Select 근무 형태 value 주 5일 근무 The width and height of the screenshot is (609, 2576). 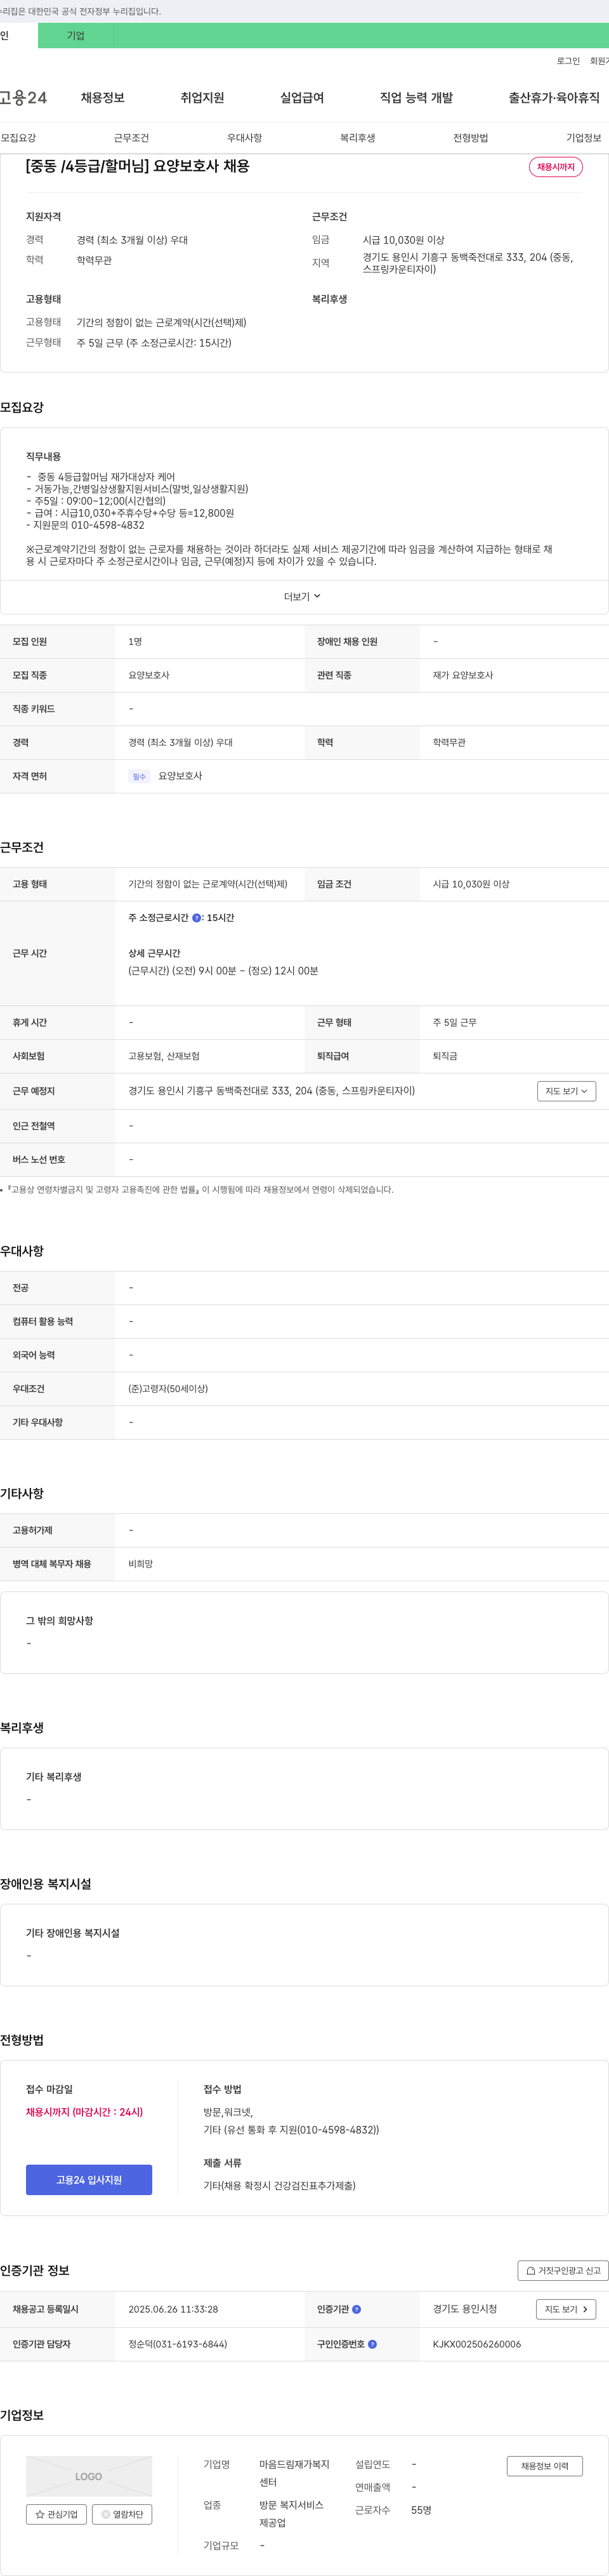455,1022
